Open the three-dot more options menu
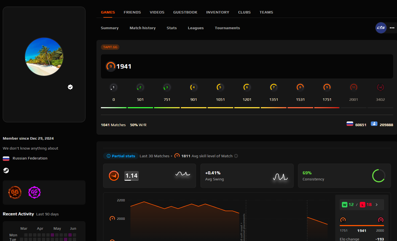This screenshot has height=241, width=397. tap(392, 28)
